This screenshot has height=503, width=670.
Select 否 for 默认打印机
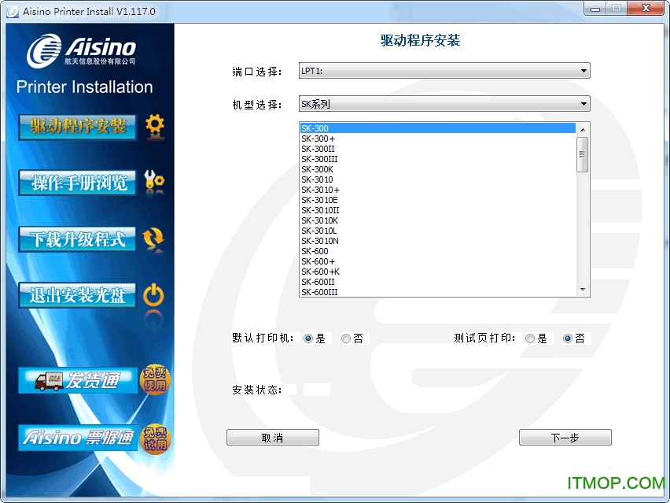click(x=345, y=338)
